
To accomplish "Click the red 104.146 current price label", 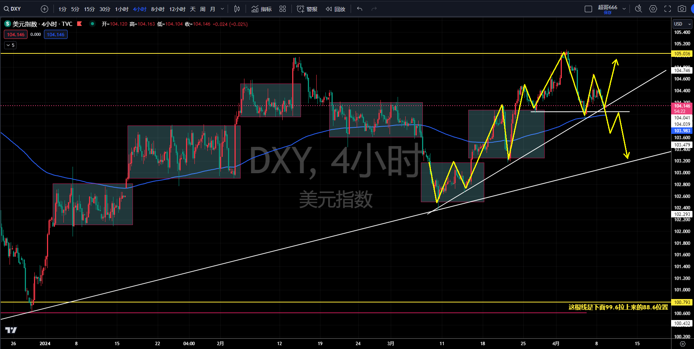I will [682, 106].
